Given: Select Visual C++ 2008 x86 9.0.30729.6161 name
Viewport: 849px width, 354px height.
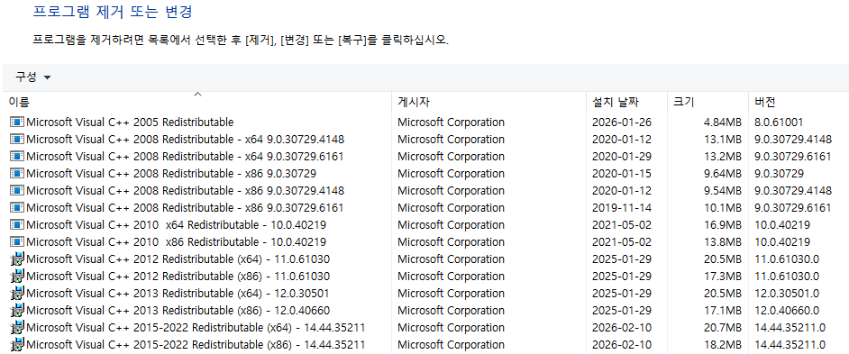Looking at the screenshot, I should pos(185,208).
